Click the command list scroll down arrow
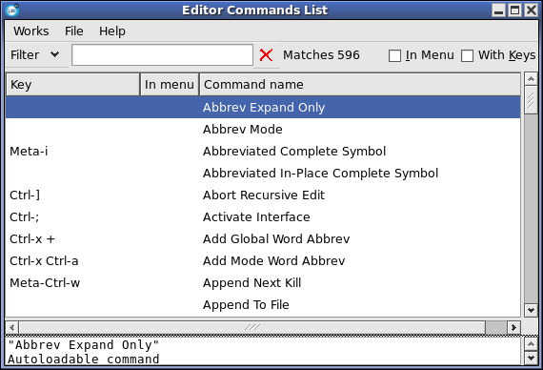 click(x=531, y=310)
